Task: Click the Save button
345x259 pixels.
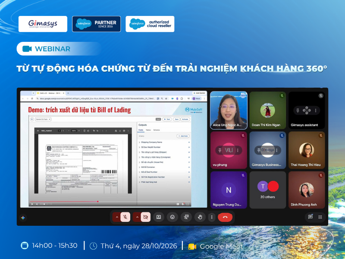Action: pyautogui.click(x=176, y=119)
